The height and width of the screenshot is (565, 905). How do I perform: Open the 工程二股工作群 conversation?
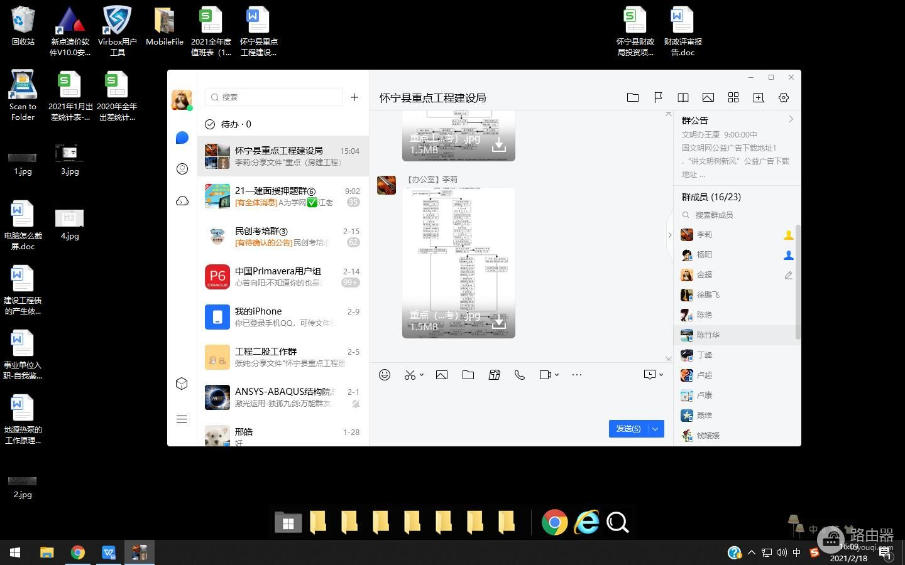283,357
